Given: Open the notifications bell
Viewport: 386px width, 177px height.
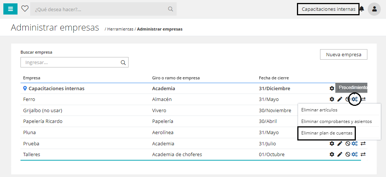Looking at the screenshot, I should click(361, 9).
